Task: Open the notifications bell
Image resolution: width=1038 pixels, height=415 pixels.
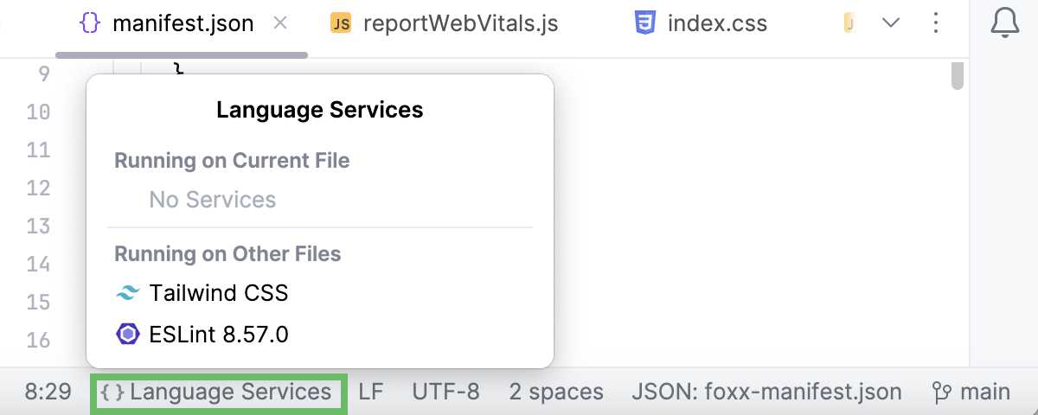Action: [x=1004, y=23]
